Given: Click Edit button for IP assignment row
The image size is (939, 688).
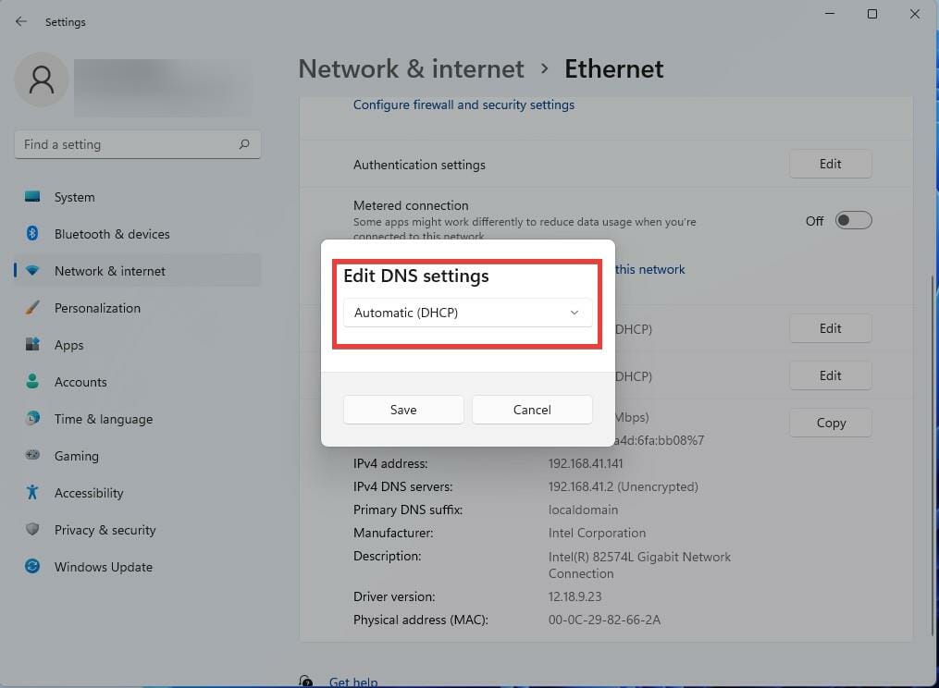Looking at the screenshot, I should tap(830, 328).
